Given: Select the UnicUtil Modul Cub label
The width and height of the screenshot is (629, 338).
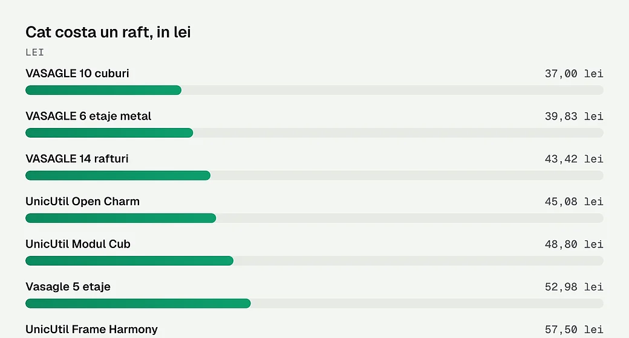Looking at the screenshot, I should click(x=78, y=244).
